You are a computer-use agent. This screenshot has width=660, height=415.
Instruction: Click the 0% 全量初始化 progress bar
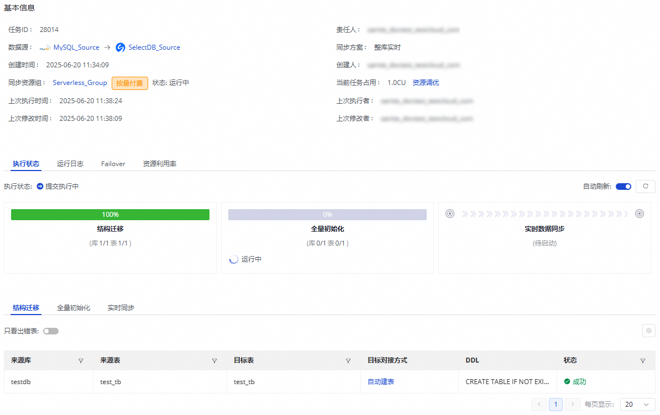pyautogui.click(x=327, y=215)
